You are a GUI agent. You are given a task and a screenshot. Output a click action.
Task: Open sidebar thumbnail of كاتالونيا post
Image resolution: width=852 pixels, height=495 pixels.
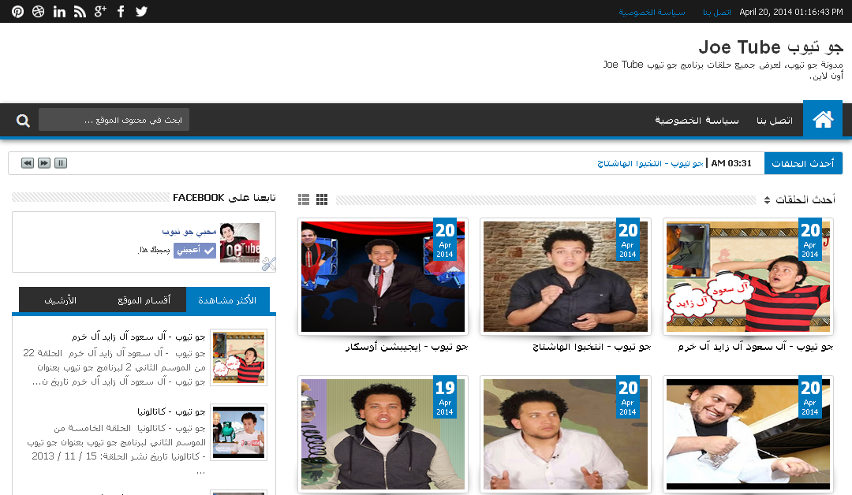click(238, 433)
